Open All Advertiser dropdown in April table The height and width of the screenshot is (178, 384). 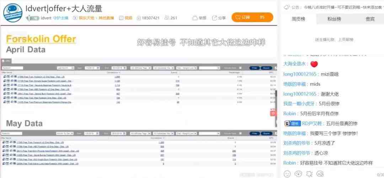(x=164, y=68)
